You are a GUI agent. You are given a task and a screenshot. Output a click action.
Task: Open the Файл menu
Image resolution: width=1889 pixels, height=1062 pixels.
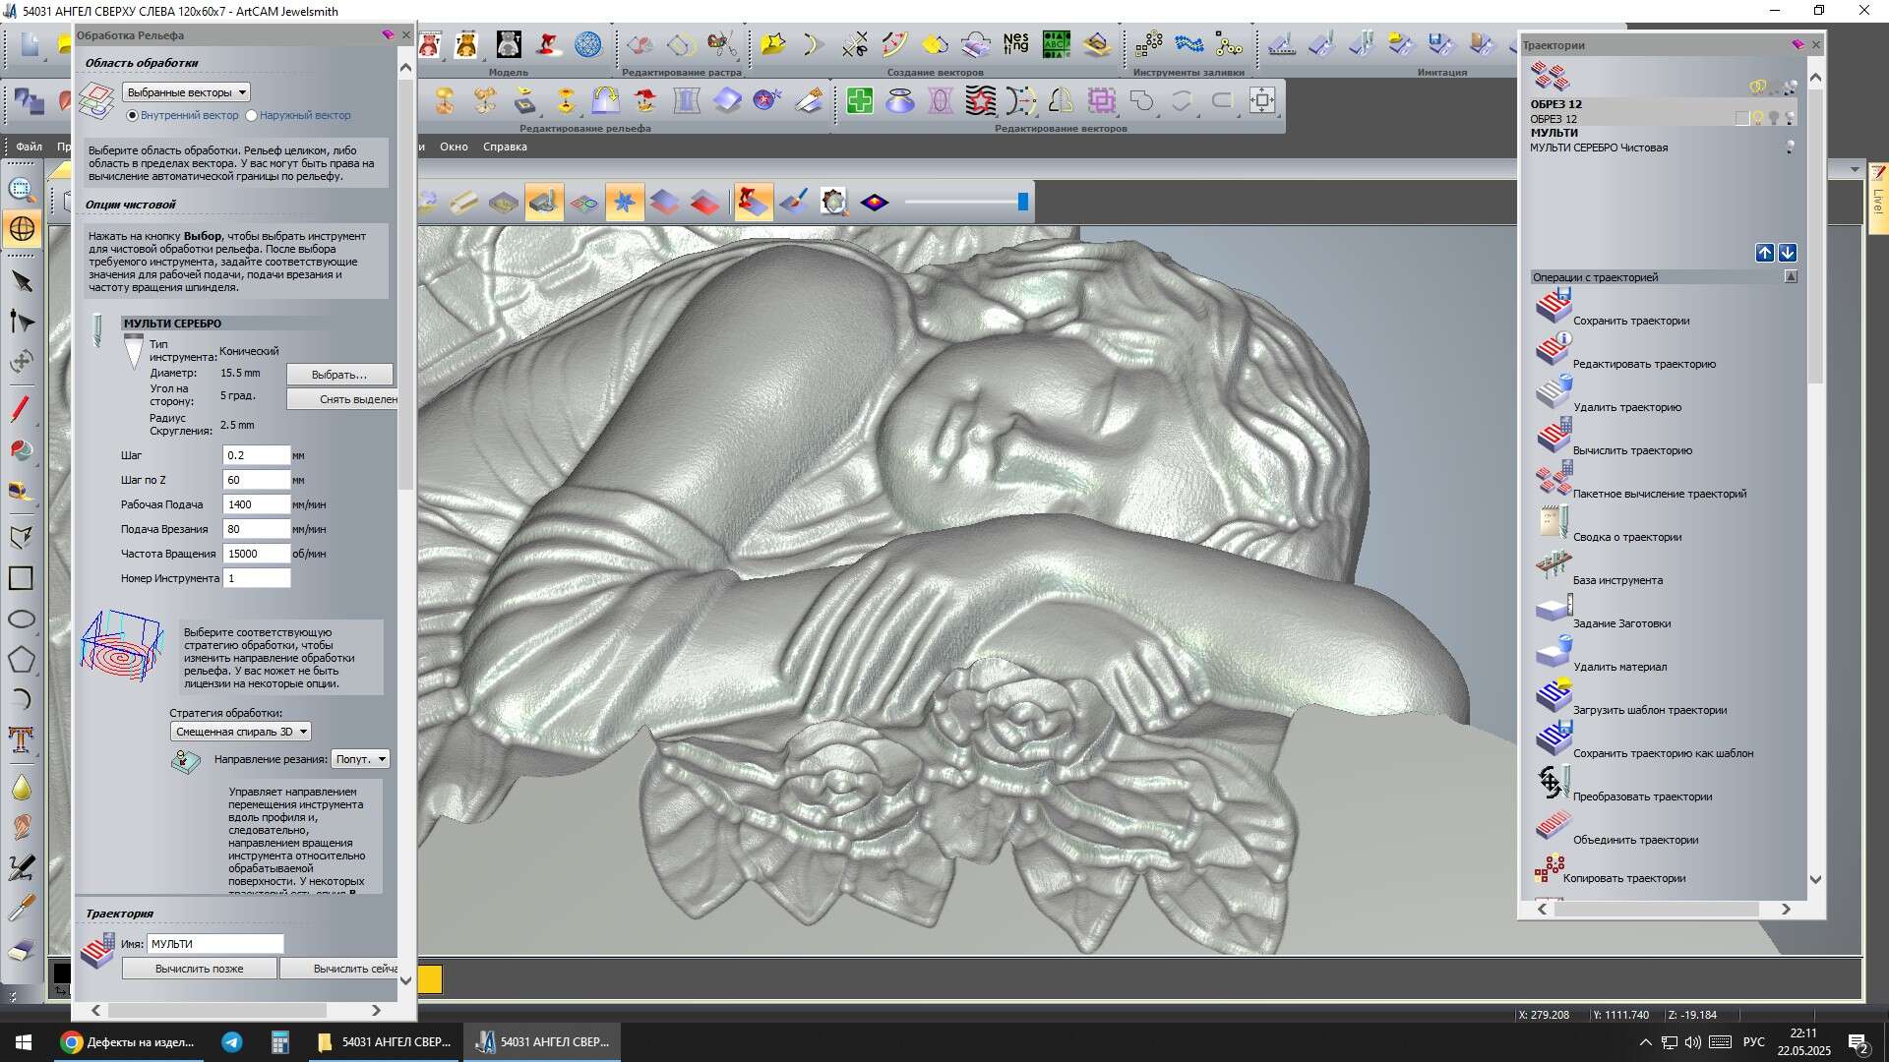point(29,147)
